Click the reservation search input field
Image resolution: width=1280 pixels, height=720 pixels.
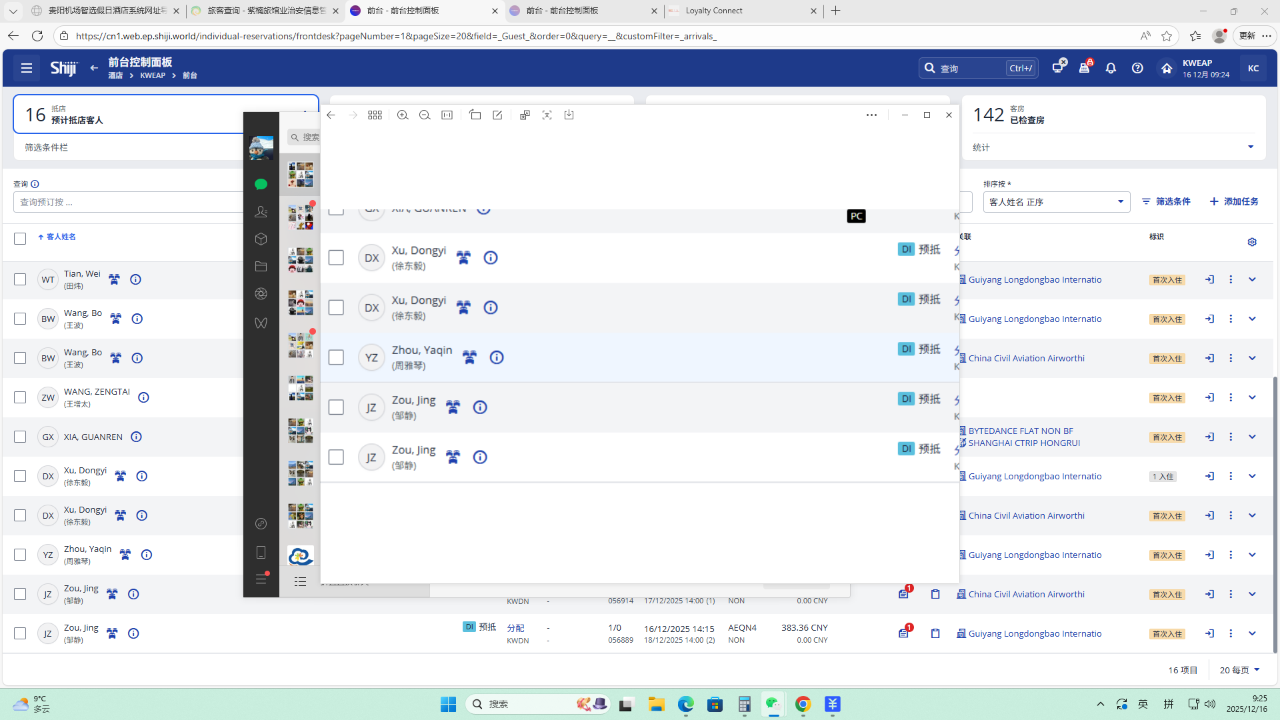(127, 202)
